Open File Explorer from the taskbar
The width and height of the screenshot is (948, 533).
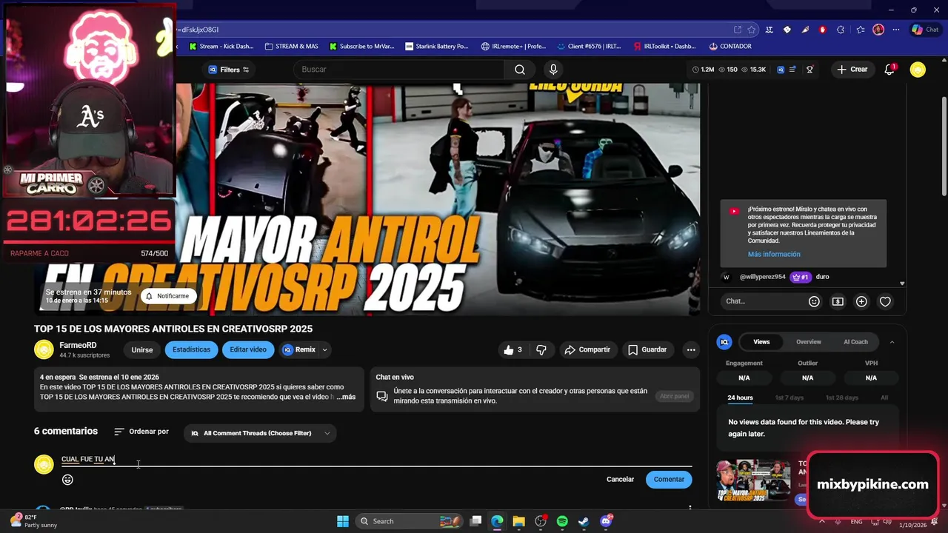[518, 521]
